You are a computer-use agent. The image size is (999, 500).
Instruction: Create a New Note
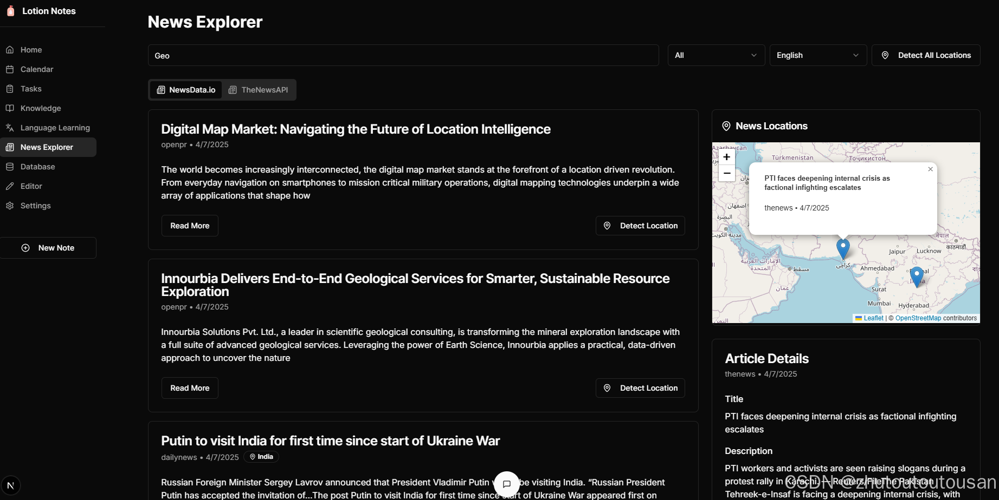48,248
